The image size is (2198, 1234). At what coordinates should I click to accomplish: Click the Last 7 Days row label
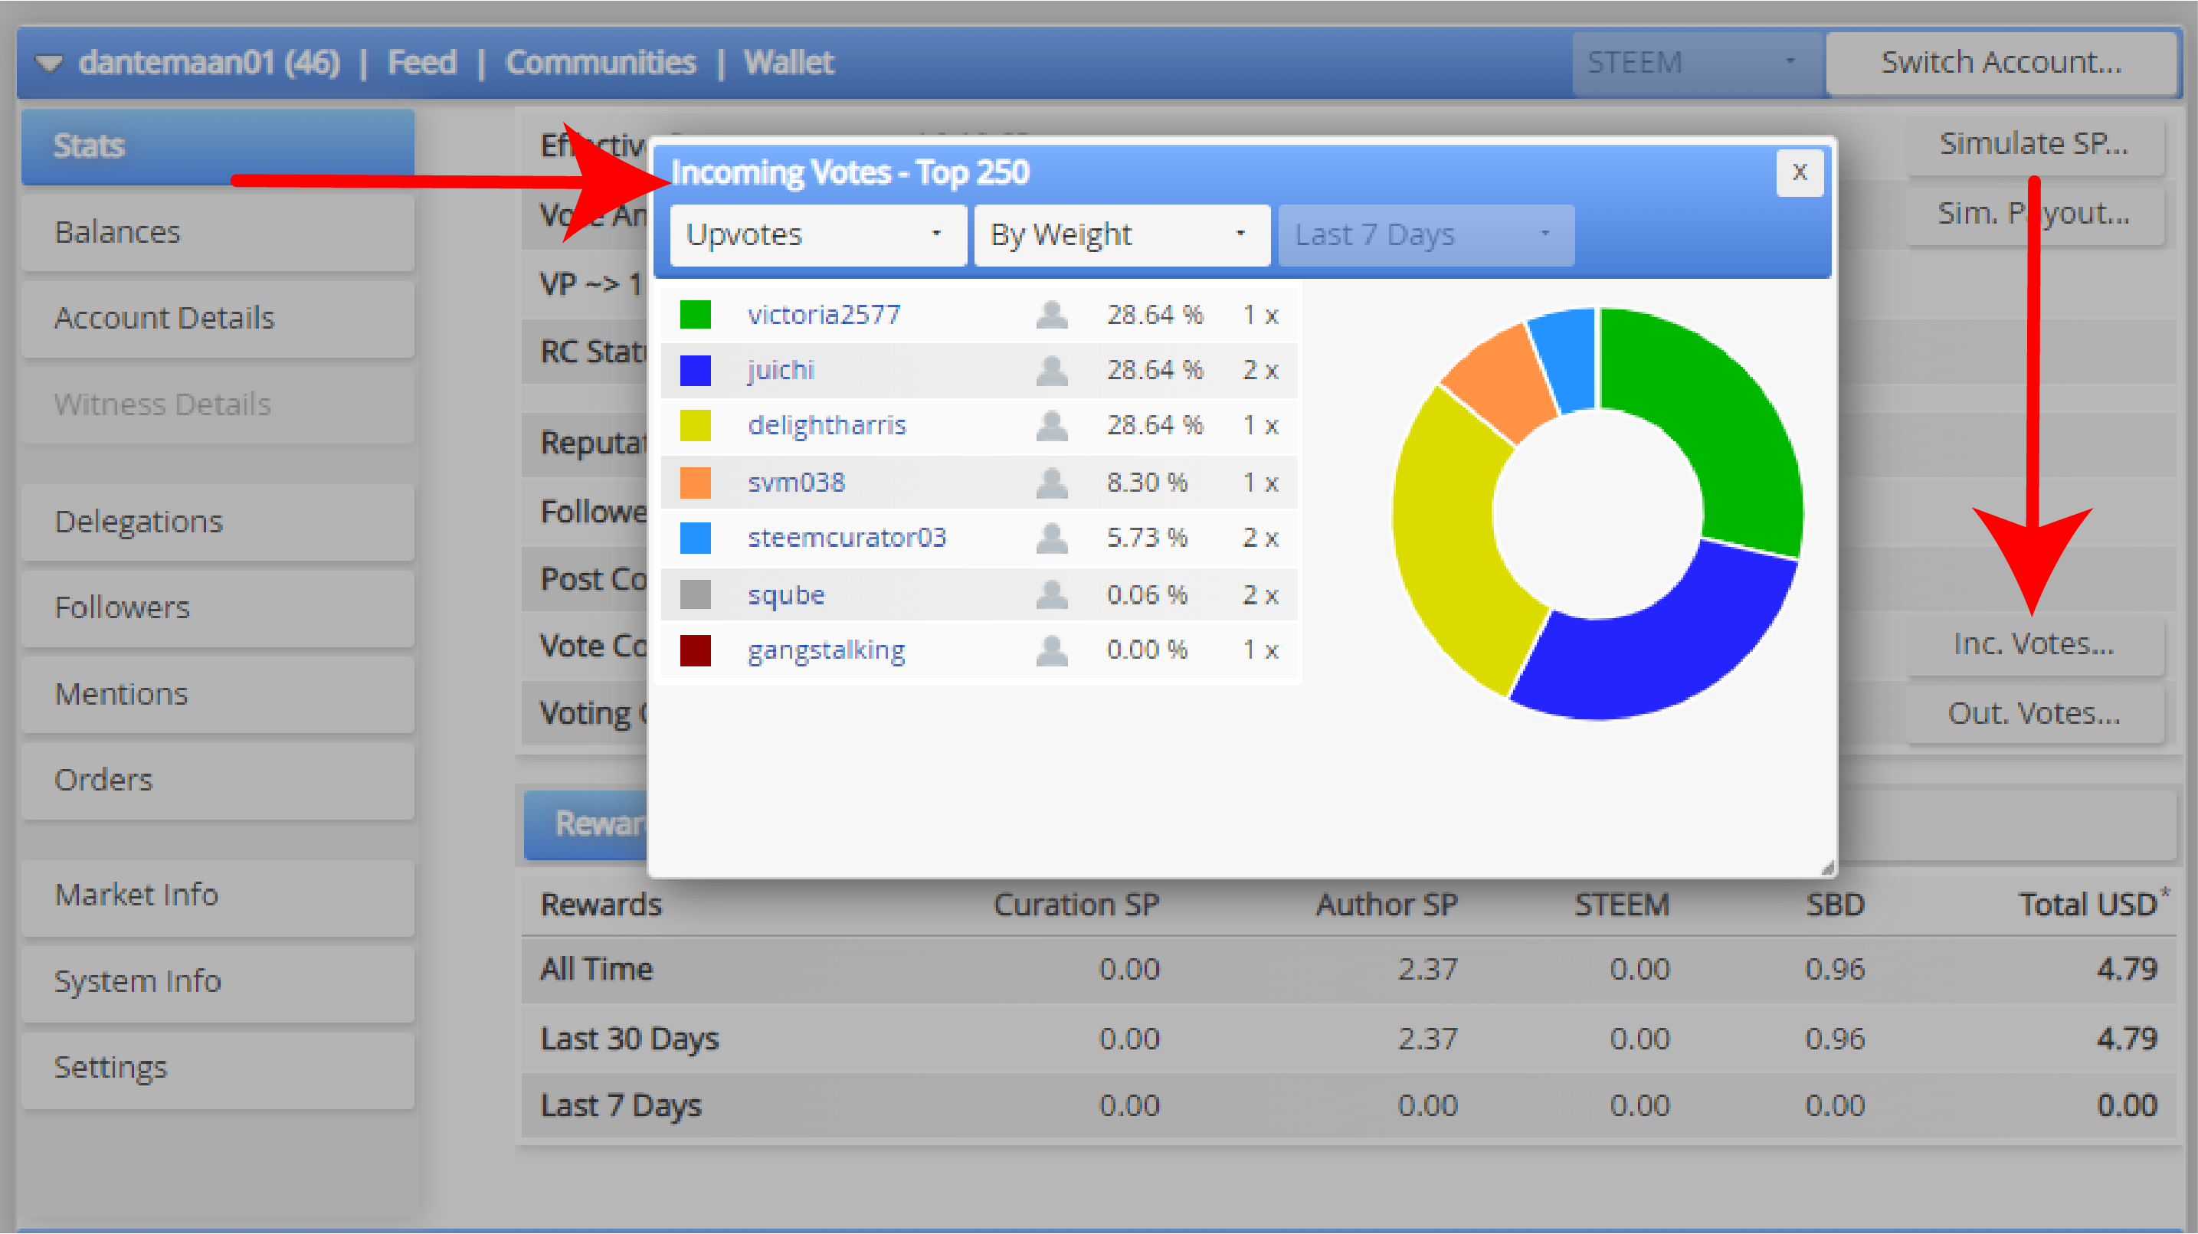click(x=621, y=1106)
